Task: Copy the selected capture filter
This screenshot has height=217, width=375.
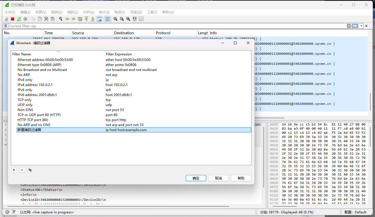Action: point(30,170)
